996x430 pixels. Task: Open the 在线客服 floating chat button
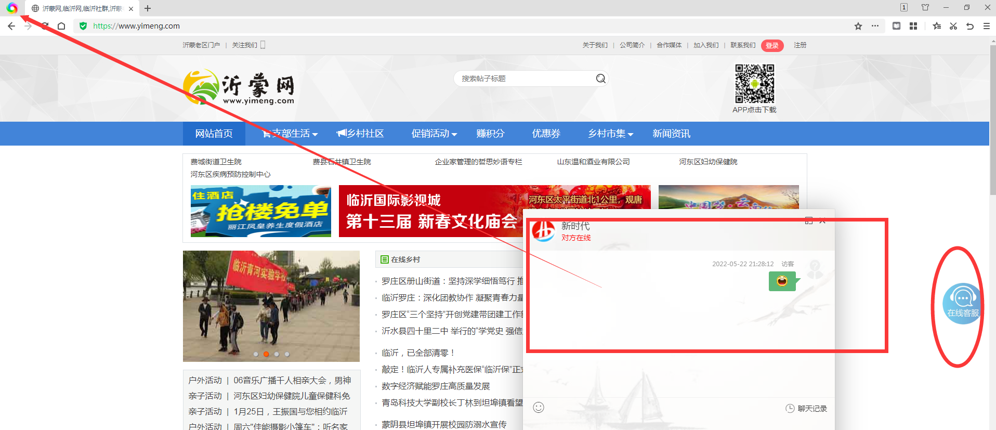(962, 304)
